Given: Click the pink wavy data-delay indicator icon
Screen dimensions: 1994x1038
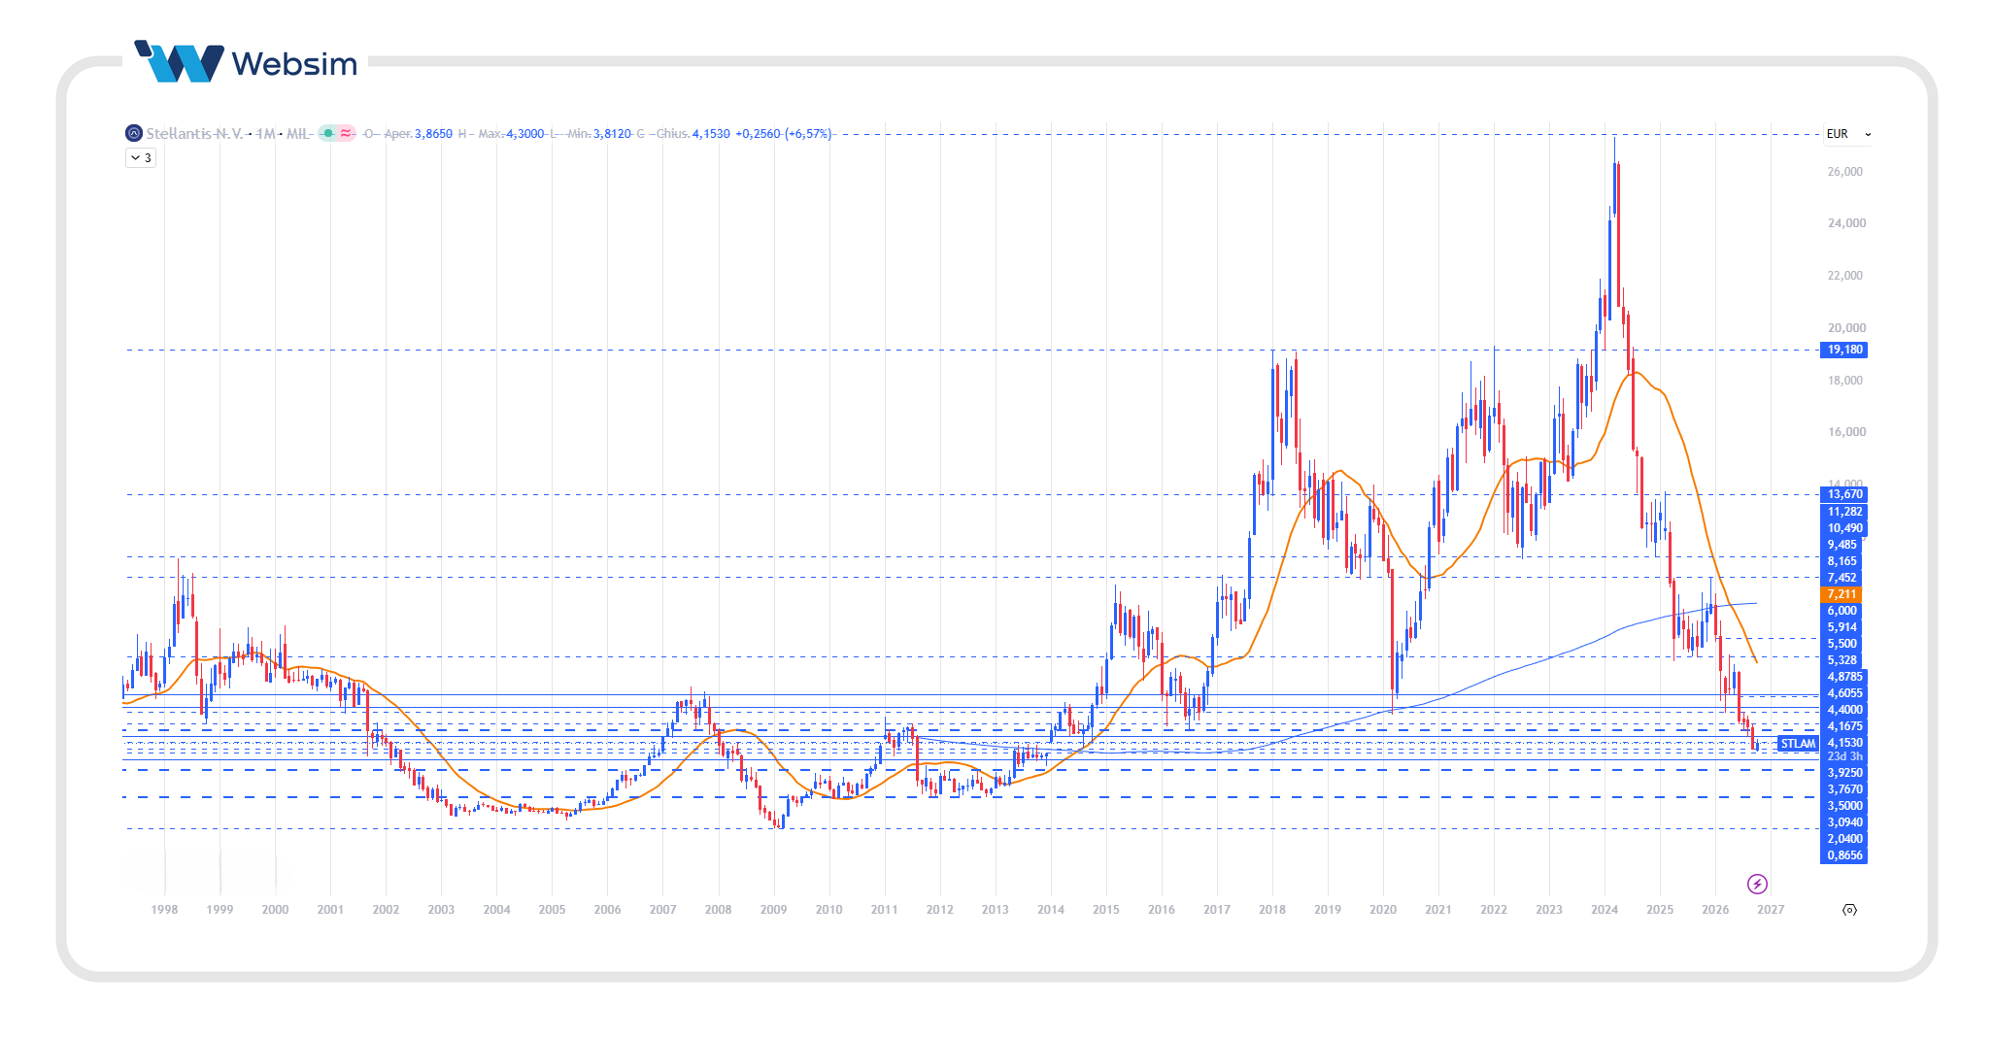Looking at the screenshot, I should [346, 134].
